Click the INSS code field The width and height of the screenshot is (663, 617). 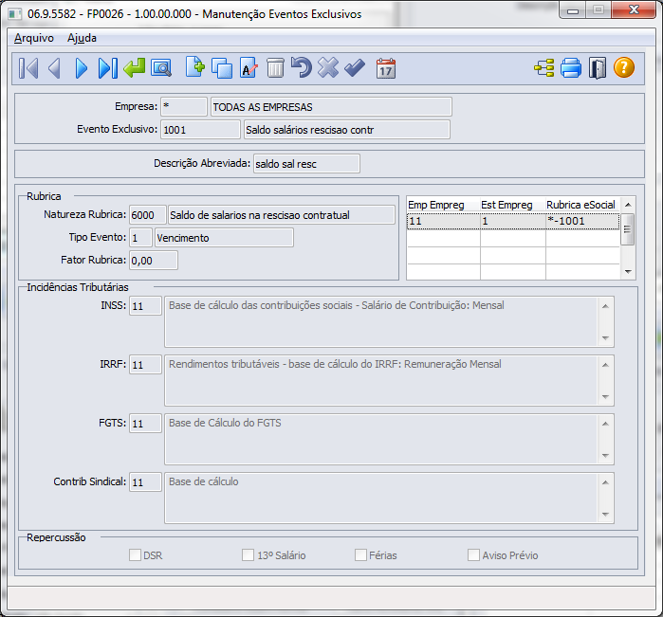[145, 306]
